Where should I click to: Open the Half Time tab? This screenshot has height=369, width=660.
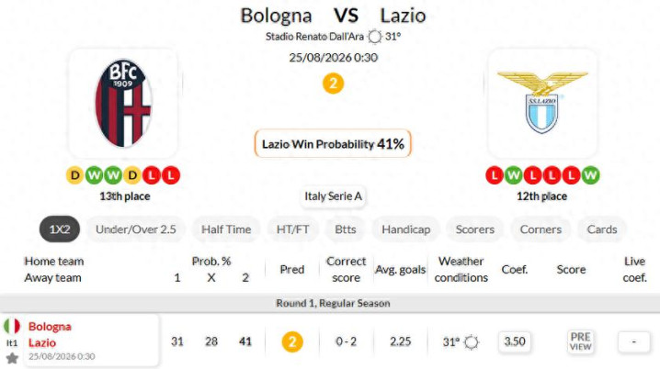point(226,229)
